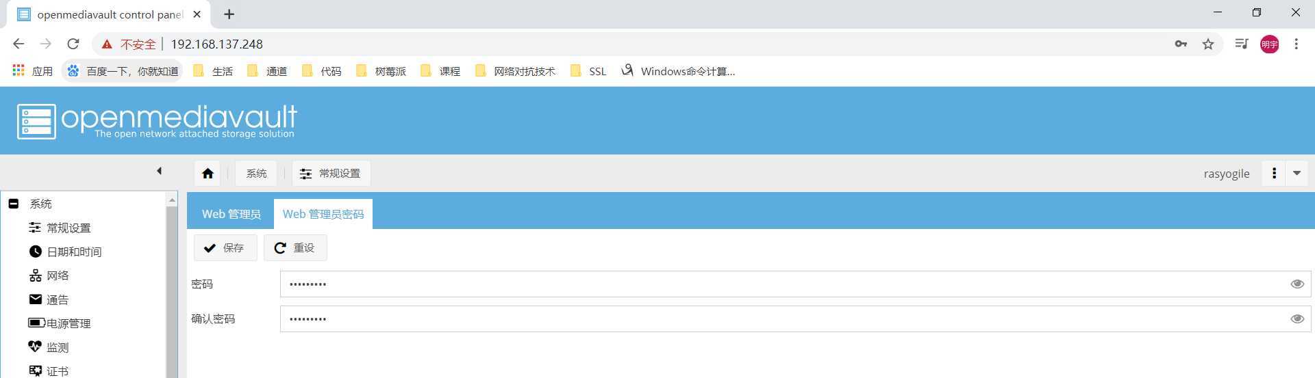Close the openmediavault control panel tab

pyautogui.click(x=197, y=14)
